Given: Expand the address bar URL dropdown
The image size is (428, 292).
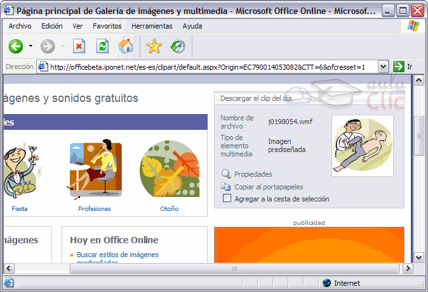Looking at the screenshot, I should [383, 67].
